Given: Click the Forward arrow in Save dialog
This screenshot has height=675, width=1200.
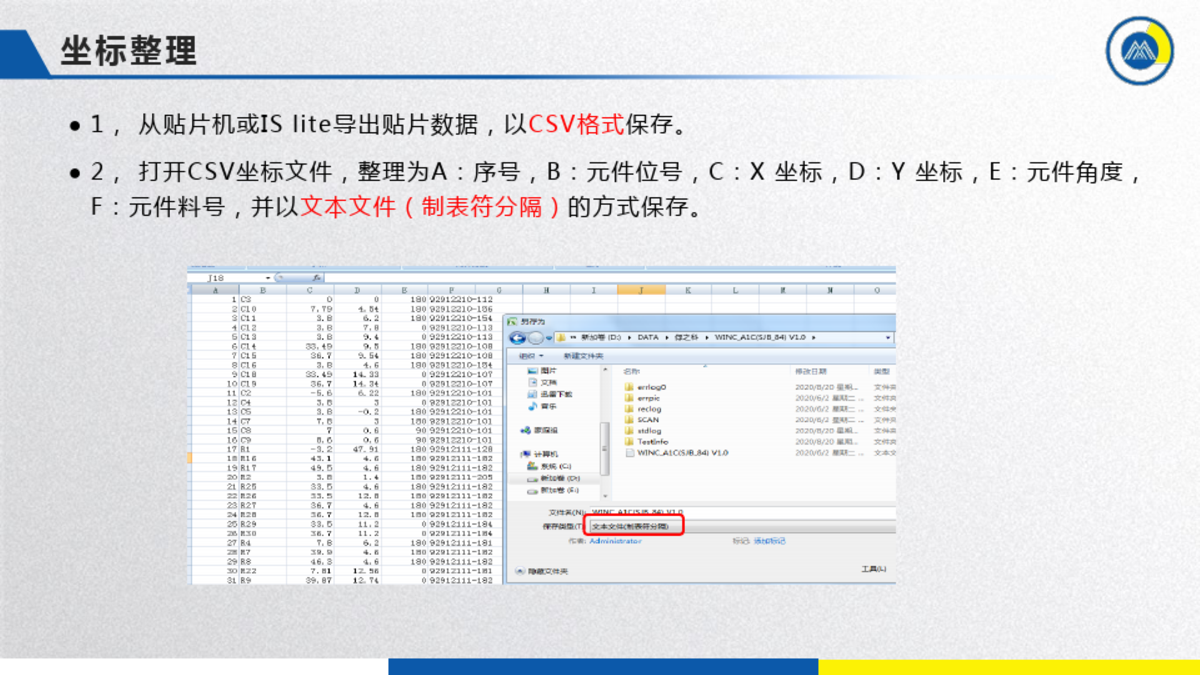Looking at the screenshot, I should [536, 338].
